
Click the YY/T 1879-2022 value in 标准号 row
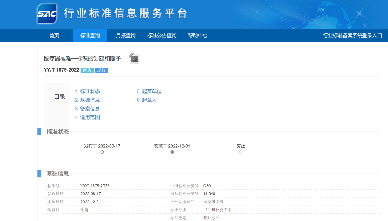(95, 186)
